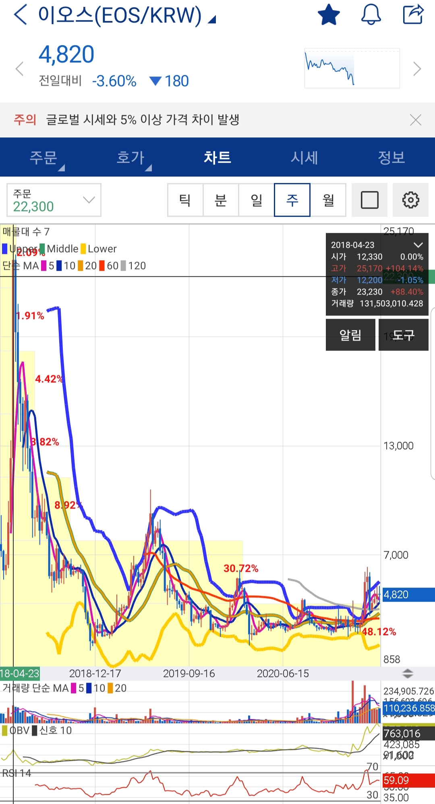Open the 정보 tab
This screenshot has width=435, height=804.
tap(391, 157)
